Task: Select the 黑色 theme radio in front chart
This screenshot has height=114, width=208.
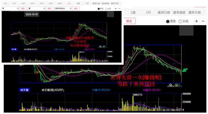Action: (x=99, y=9)
